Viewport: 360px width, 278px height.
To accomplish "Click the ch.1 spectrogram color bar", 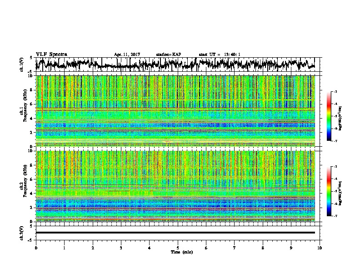I will click(329, 116).
